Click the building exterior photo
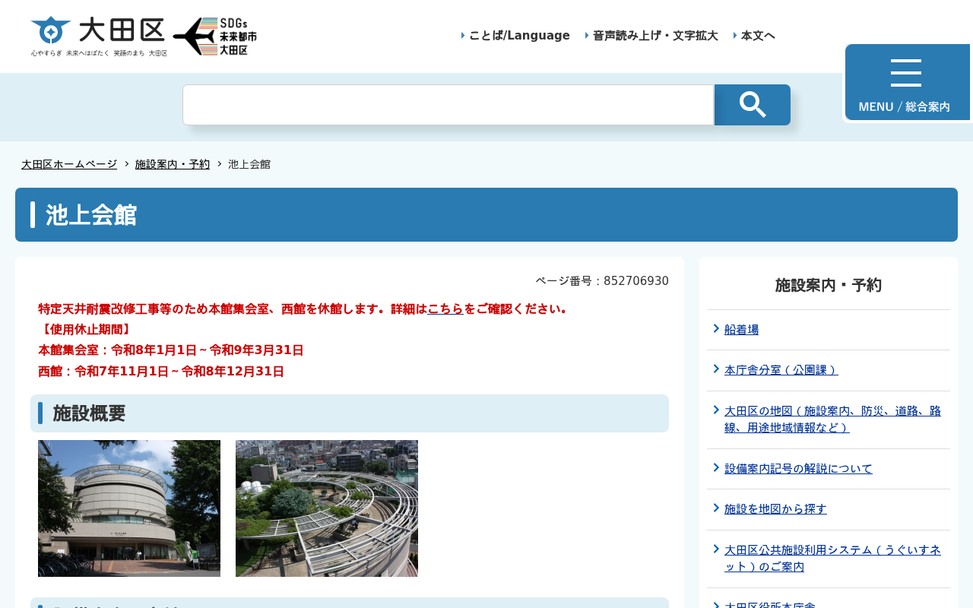 [129, 508]
